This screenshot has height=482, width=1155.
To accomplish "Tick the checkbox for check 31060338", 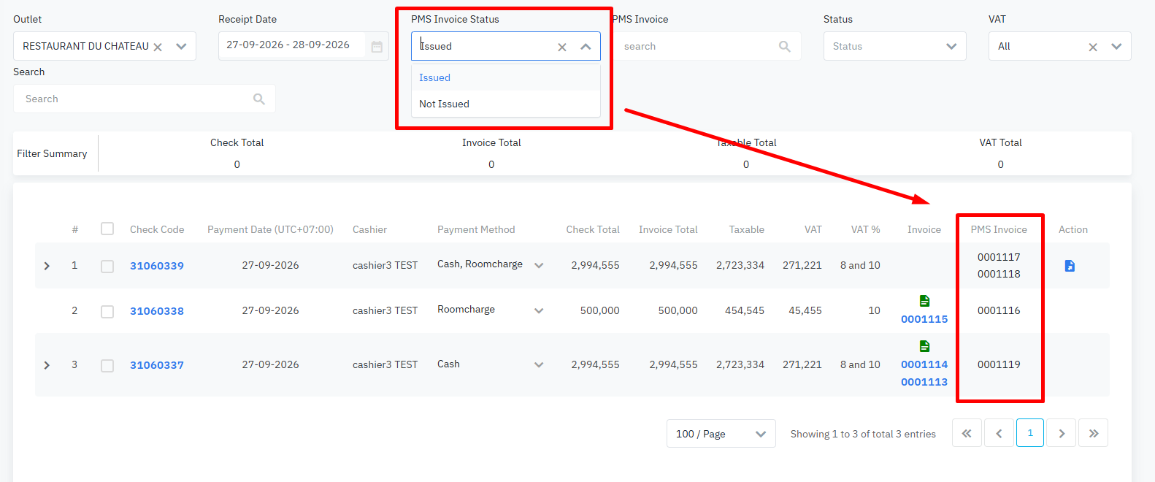I will pos(107,311).
